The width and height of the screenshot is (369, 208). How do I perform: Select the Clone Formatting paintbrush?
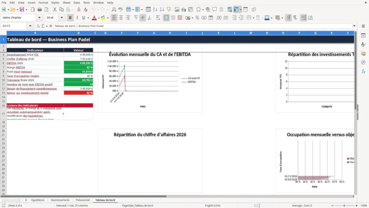(x=79, y=9)
